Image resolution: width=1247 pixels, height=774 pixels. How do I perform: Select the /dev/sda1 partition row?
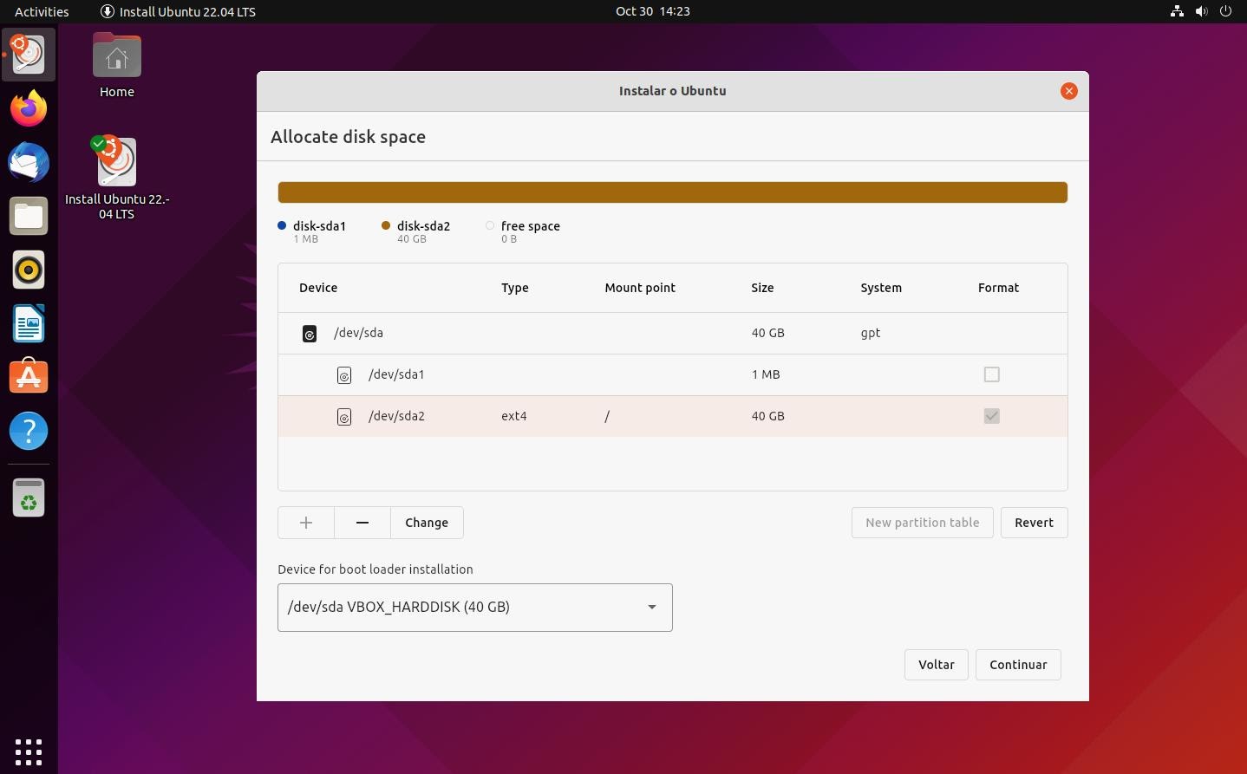point(673,374)
